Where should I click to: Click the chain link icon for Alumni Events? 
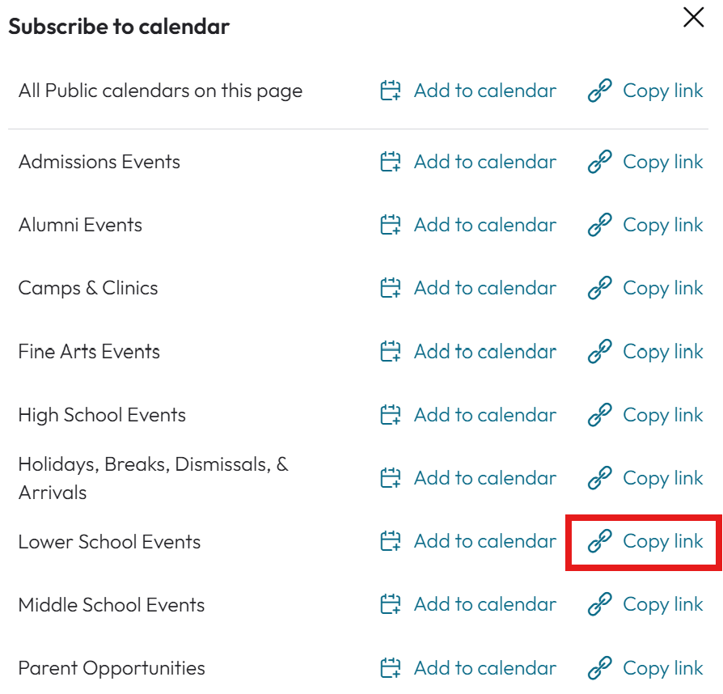[599, 225]
